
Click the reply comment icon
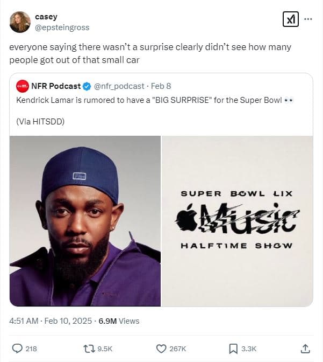pos(17,349)
